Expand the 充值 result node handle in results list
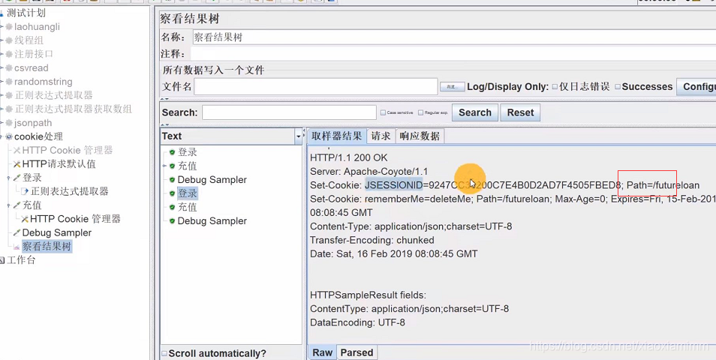 point(164,166)
